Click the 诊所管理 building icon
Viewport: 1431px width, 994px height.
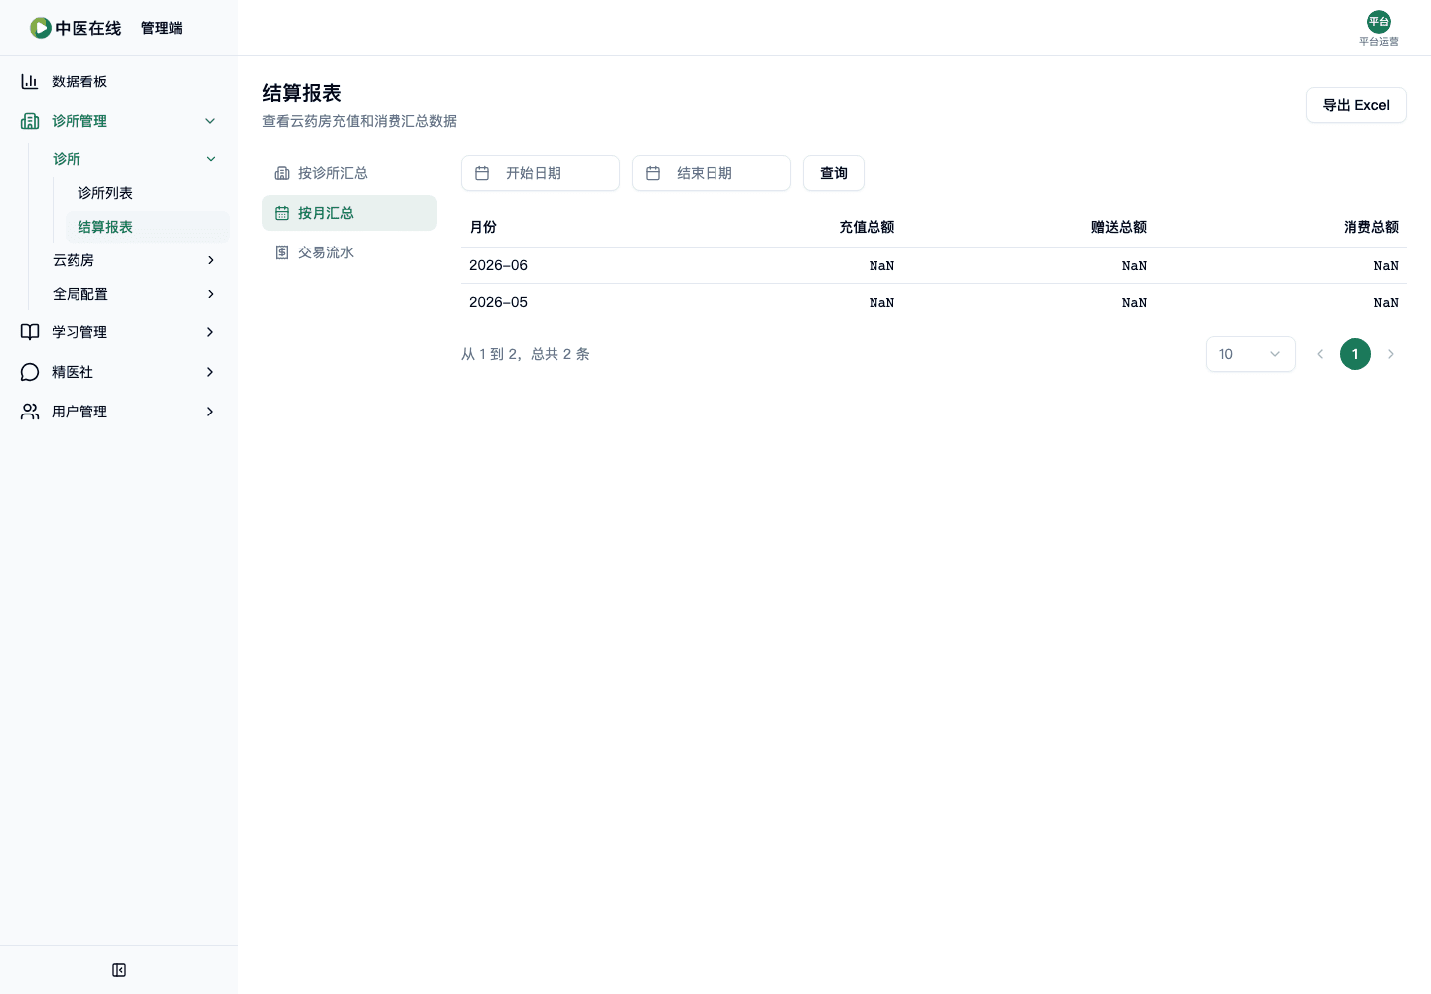pyautogui.click(x=30, y=121)
